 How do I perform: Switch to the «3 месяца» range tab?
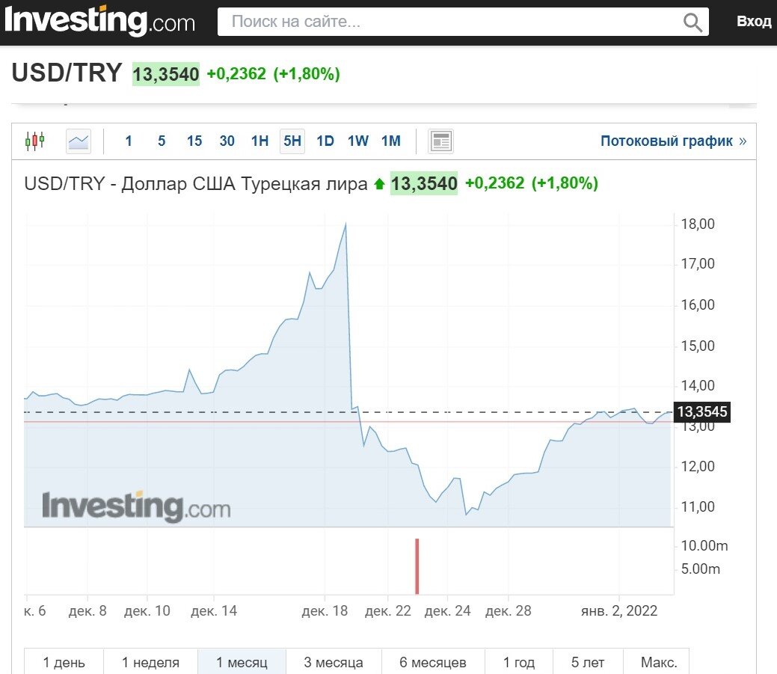pyautogui.click(x=334, y=662)
